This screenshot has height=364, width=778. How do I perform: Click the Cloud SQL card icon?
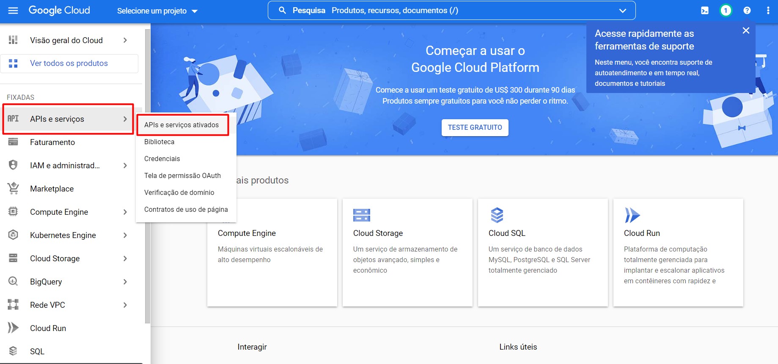(497, 215)
